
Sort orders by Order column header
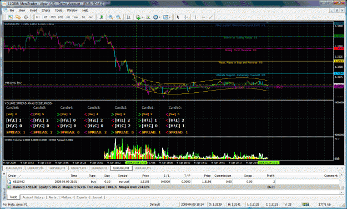click(12, 176)
